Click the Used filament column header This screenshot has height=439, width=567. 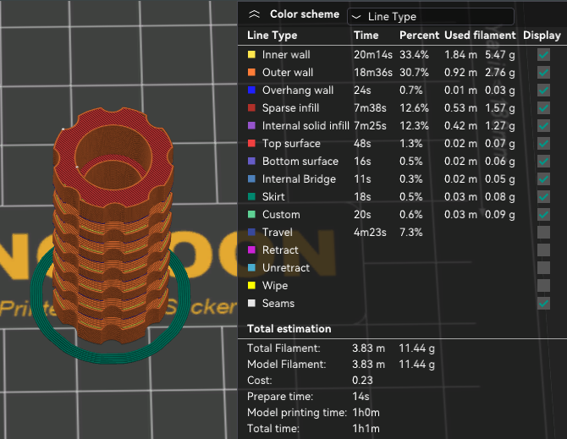click(480, 35)
